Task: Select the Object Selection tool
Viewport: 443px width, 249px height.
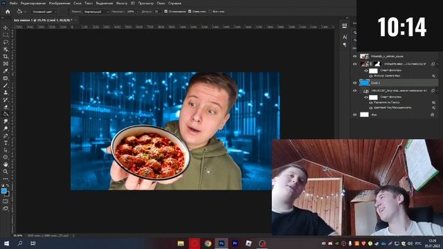Action: [x=6, y=49]
